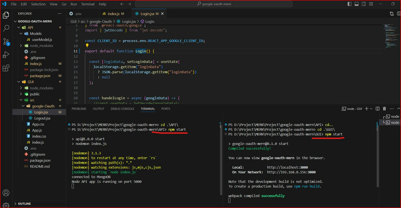This screenshot has width=401, height=208.
Task: Switch to the PROBLEMS panel tab
Action: (x=79, y=109)
